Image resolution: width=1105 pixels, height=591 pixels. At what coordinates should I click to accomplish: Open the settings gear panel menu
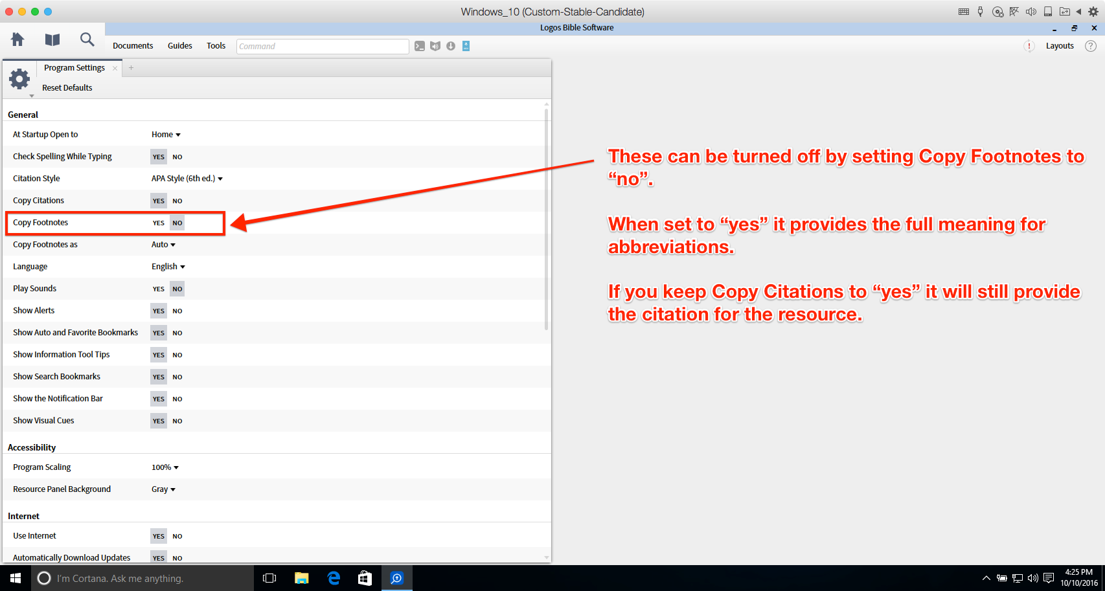click(x=19, y=80)
